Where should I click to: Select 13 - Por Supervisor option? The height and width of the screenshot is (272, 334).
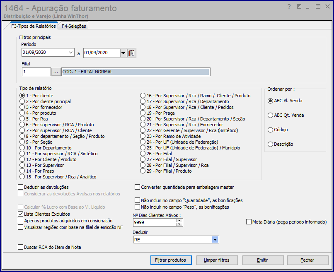click(x=41, y=165)
